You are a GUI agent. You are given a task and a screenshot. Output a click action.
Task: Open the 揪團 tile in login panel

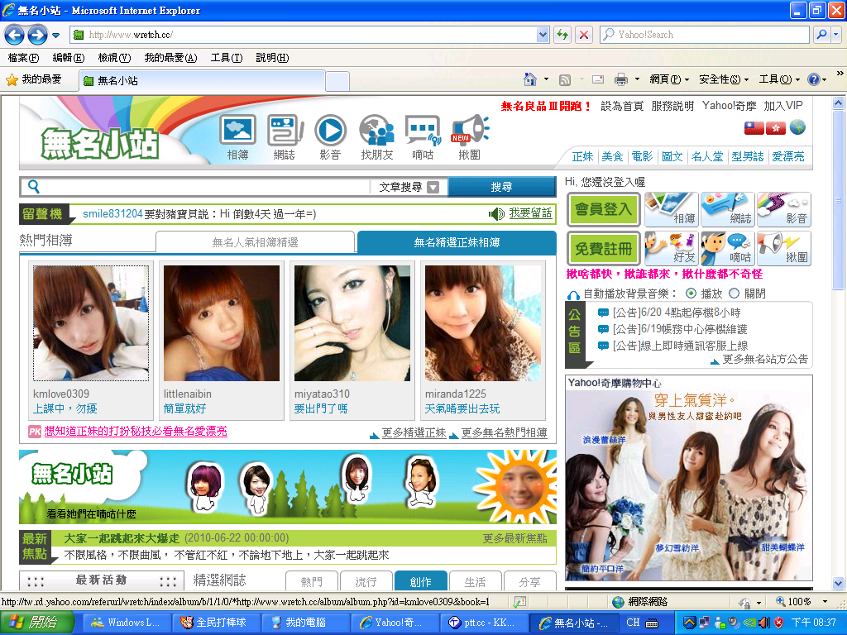coord(784,248)
